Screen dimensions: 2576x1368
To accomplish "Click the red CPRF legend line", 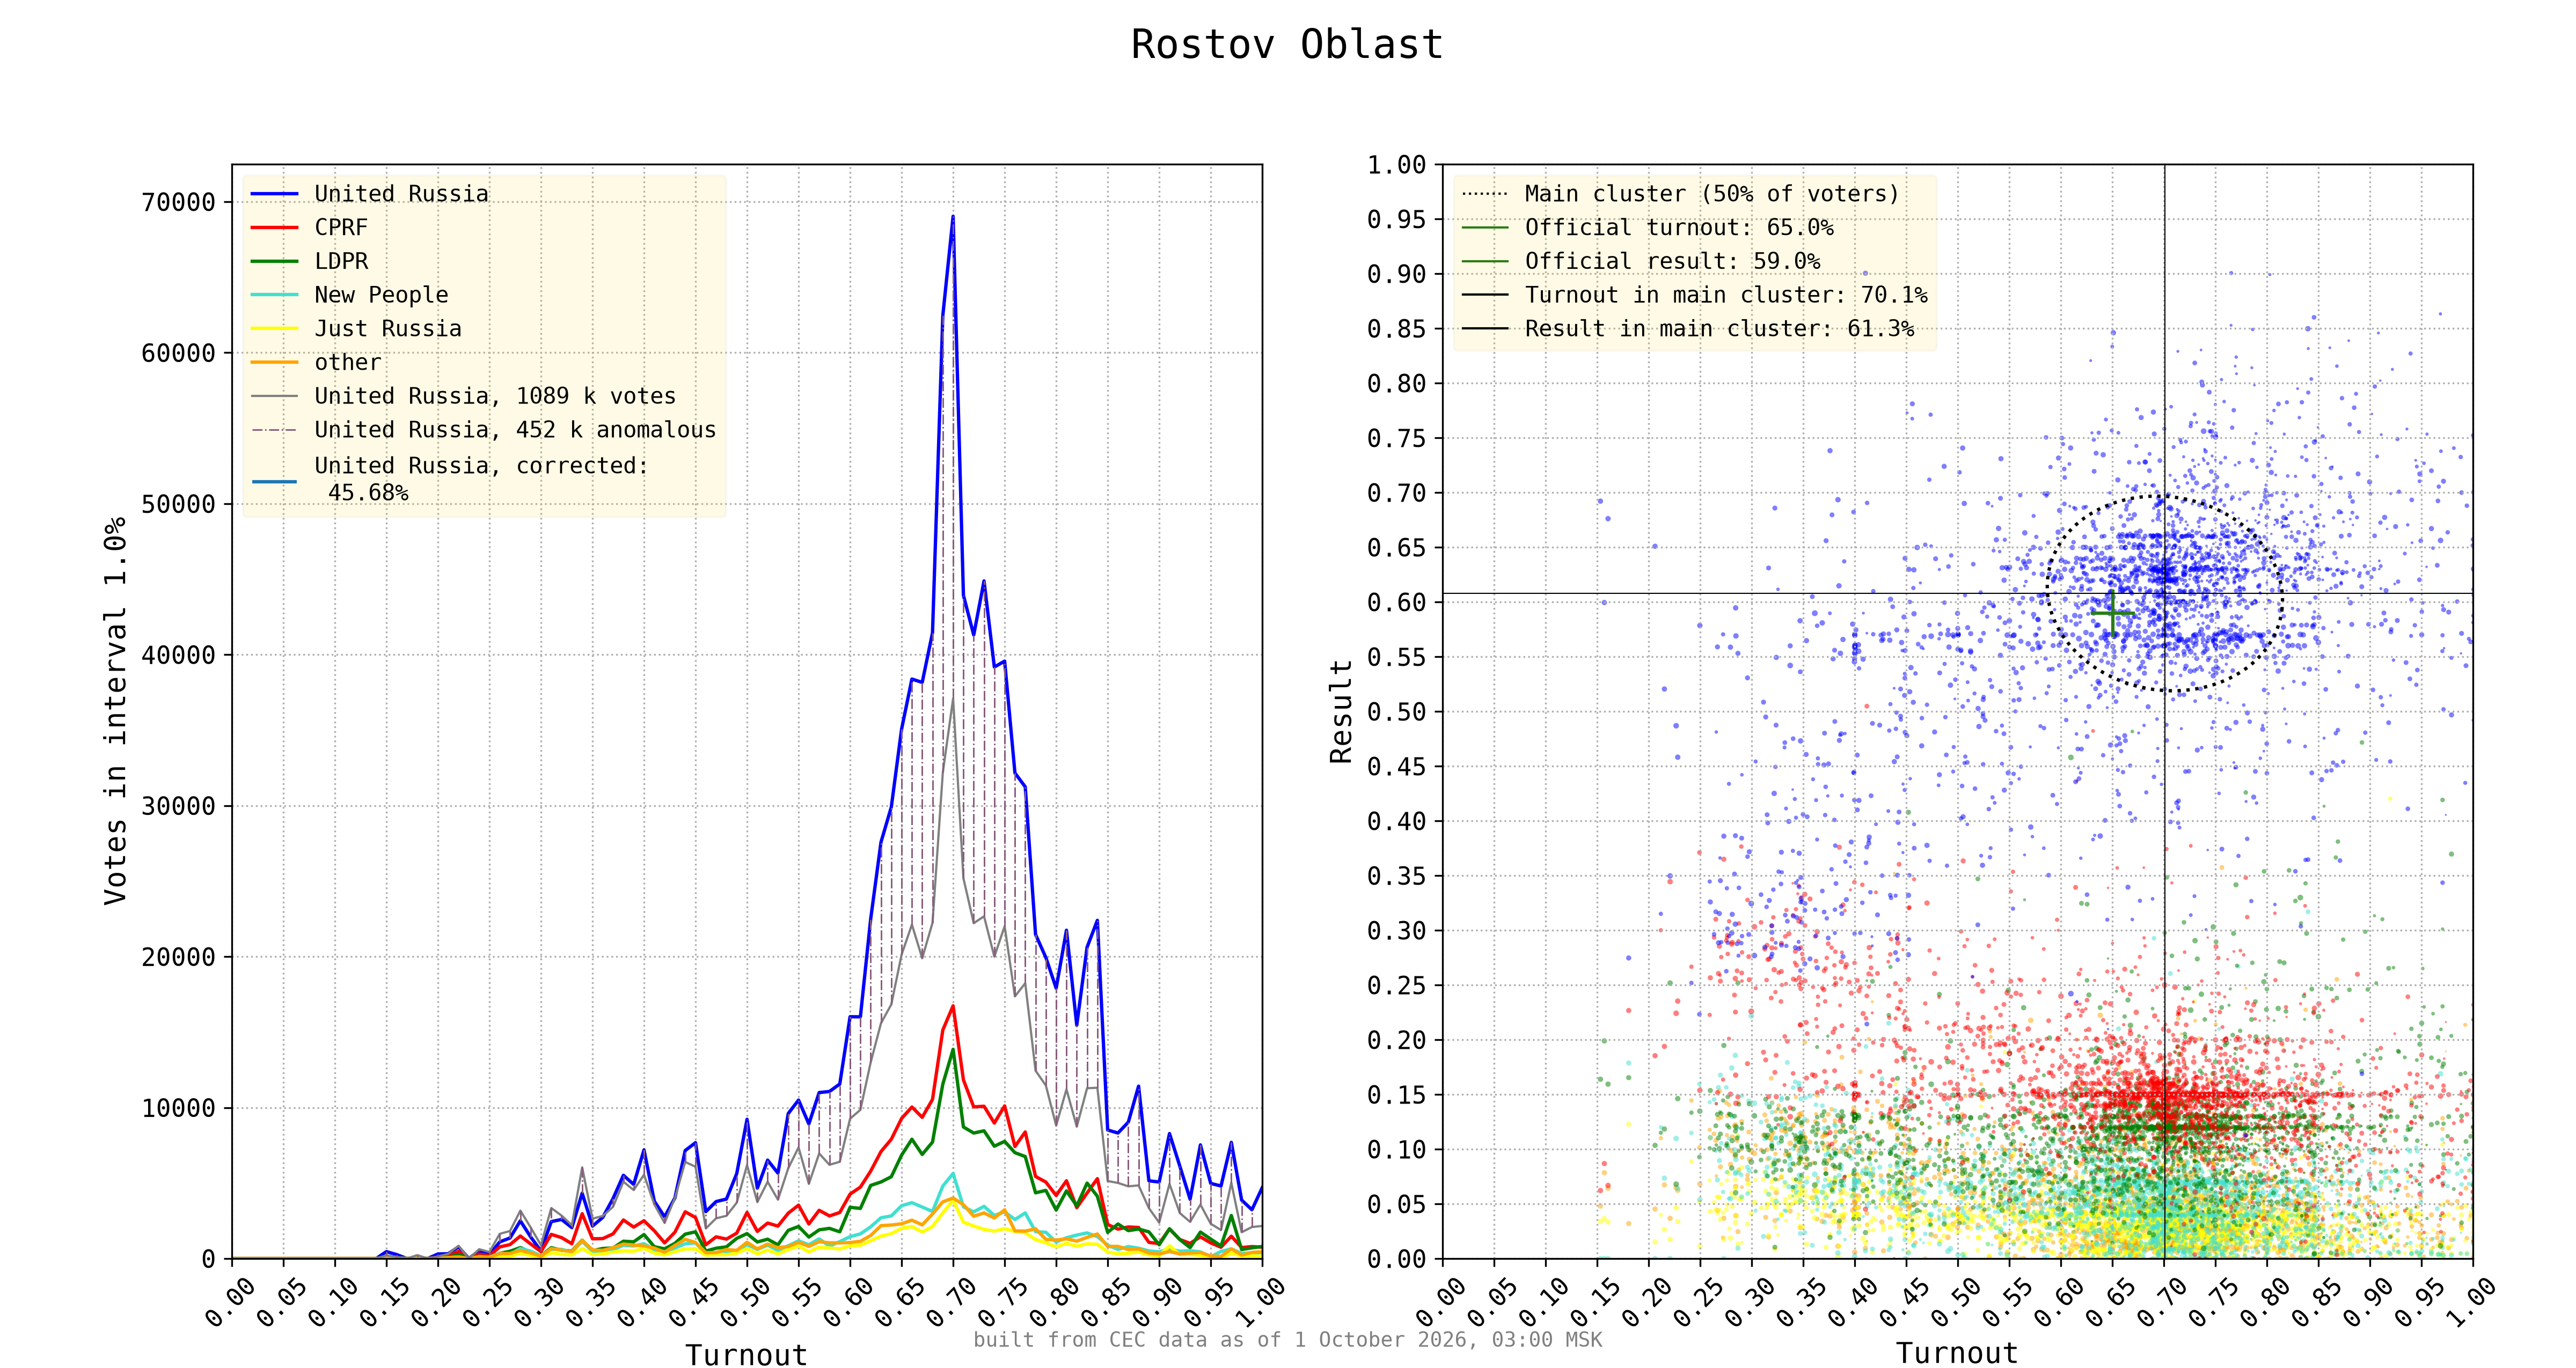I will 274,228.
